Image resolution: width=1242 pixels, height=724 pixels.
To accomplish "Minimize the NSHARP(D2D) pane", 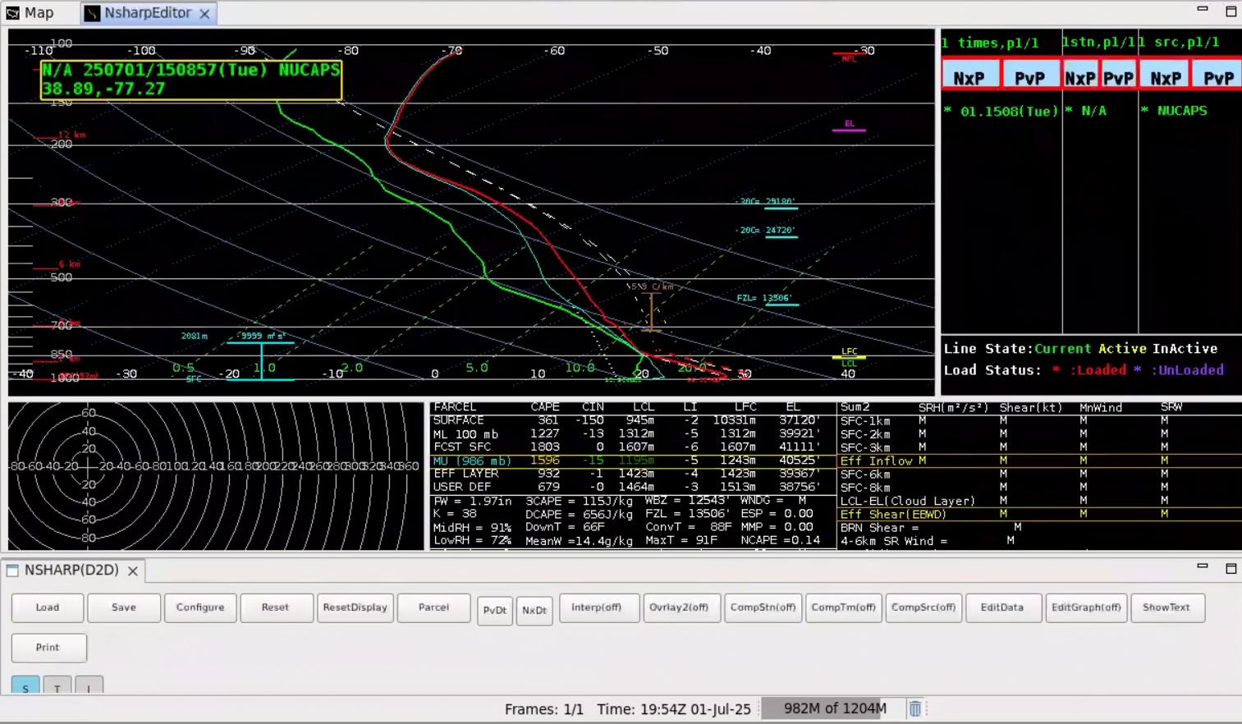I will pyautogui.click(x=1203, y=566).
